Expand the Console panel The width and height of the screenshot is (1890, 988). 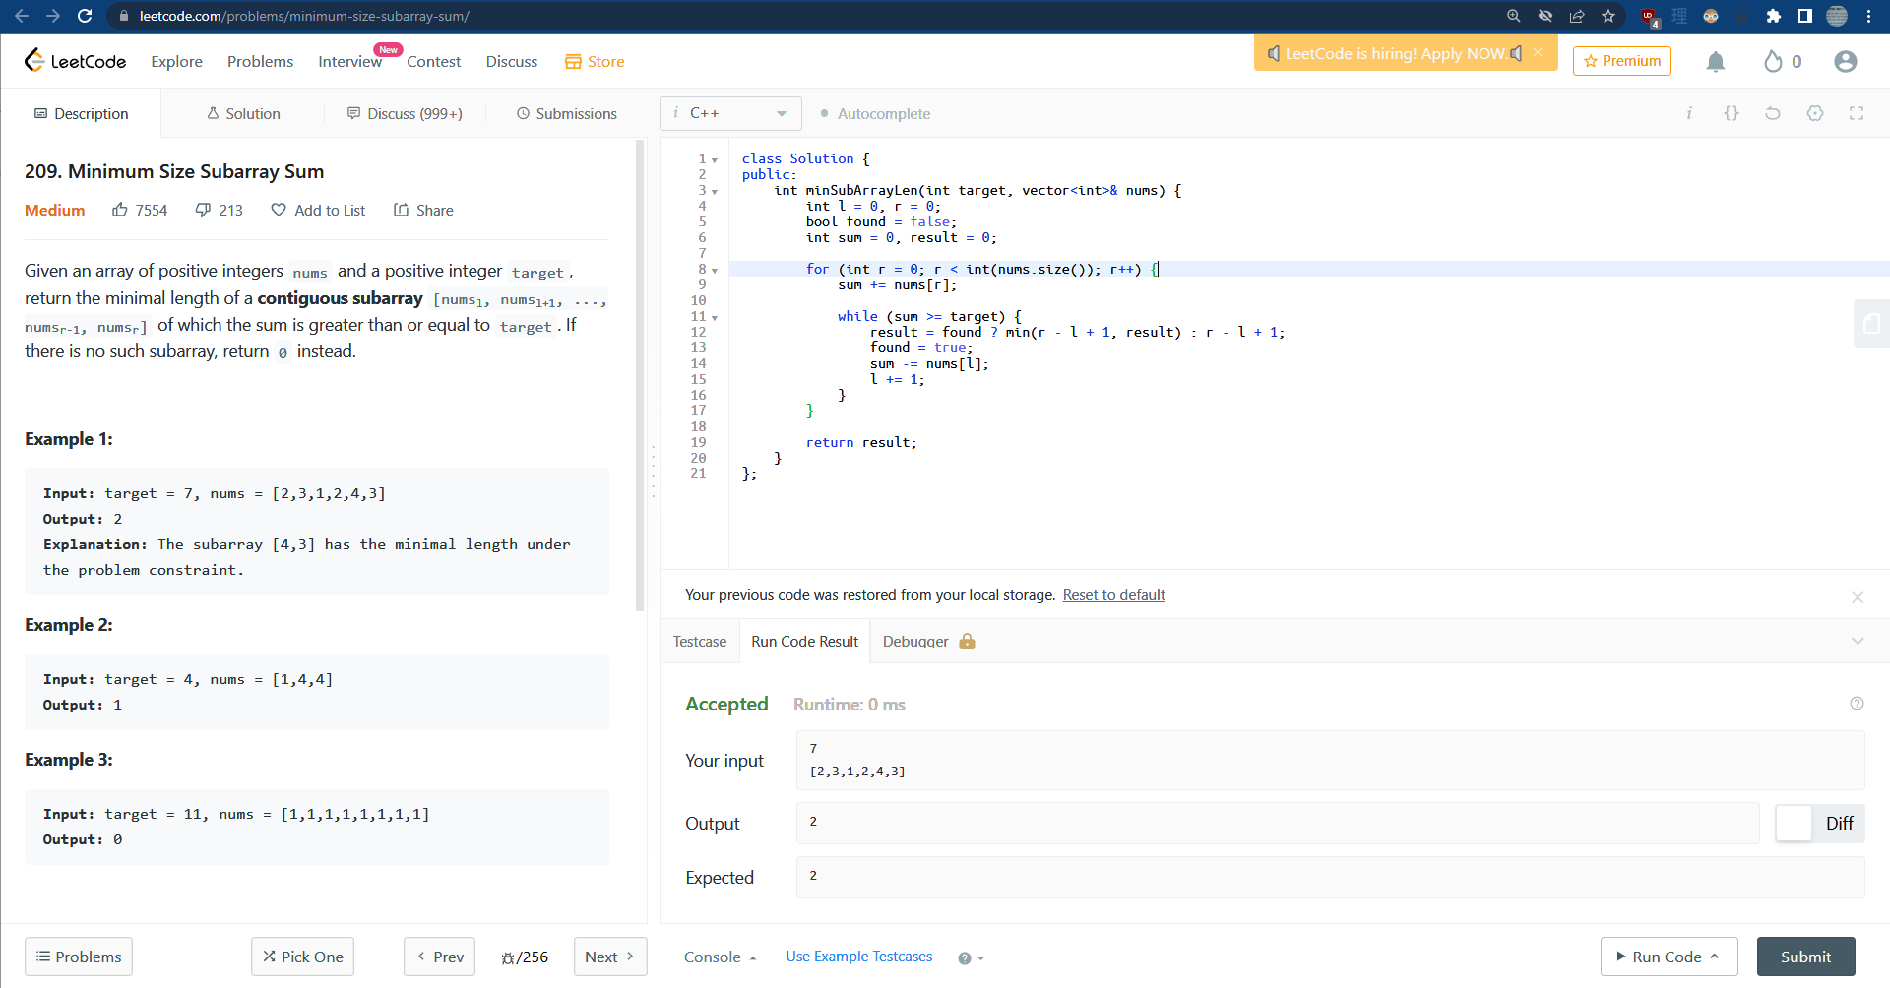[x=720, y=957]
